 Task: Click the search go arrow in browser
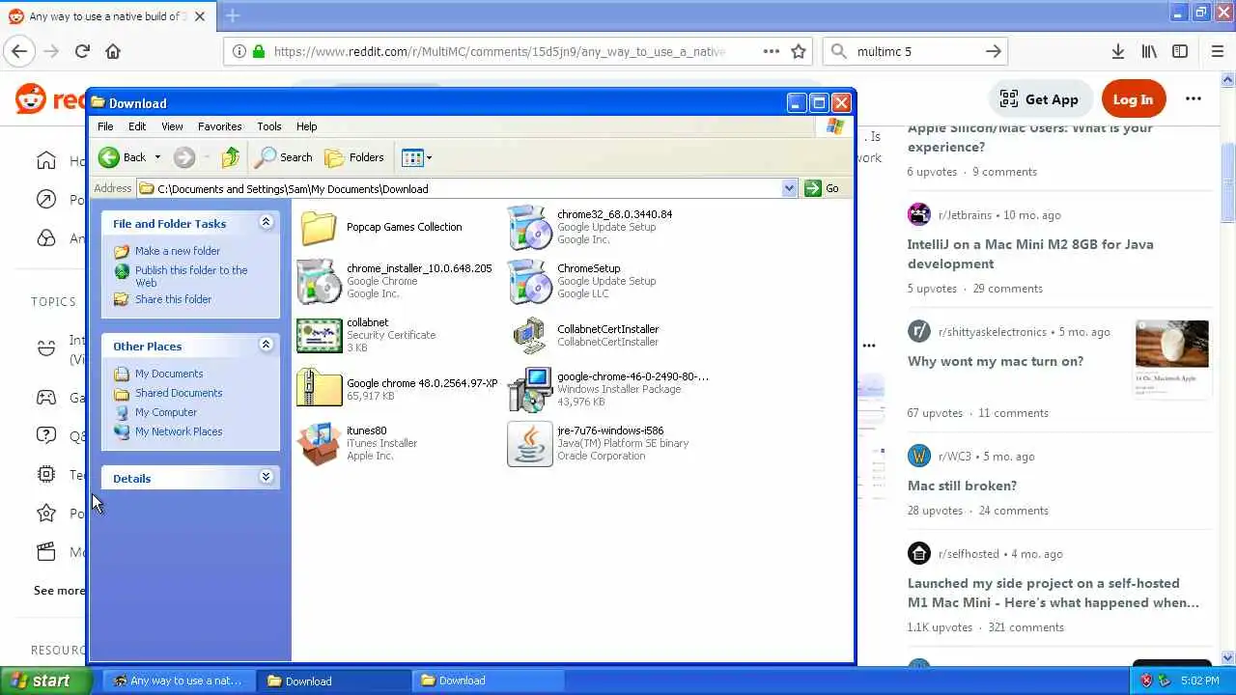tap(994, 51)
